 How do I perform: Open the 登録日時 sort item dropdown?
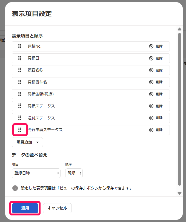tap(36, 173)
